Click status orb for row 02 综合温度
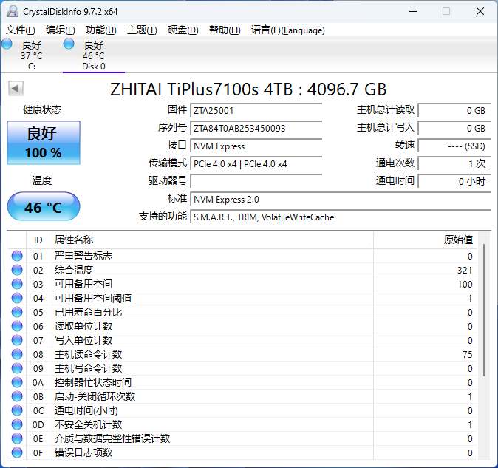The width and height of the screenshot is (498, 468). click(x=17, y=270)
